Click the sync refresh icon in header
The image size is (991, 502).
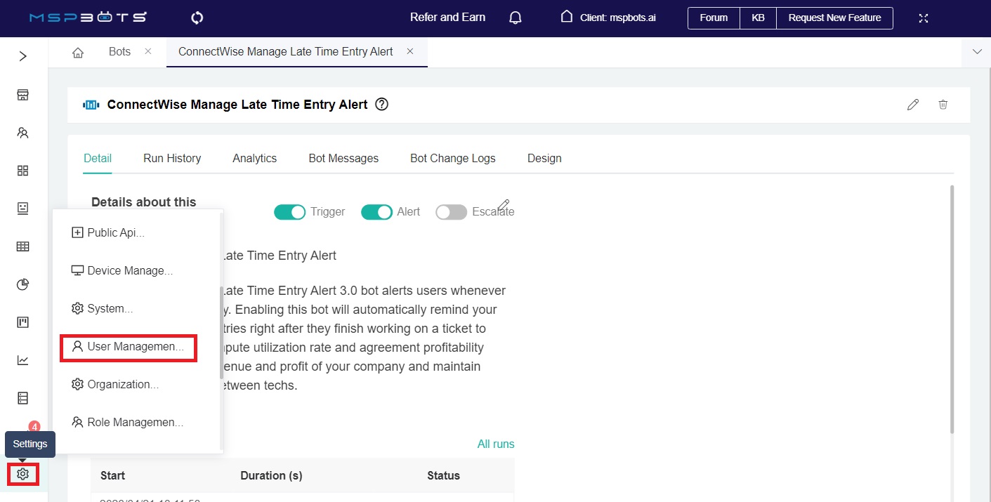(x=197, y=18)
